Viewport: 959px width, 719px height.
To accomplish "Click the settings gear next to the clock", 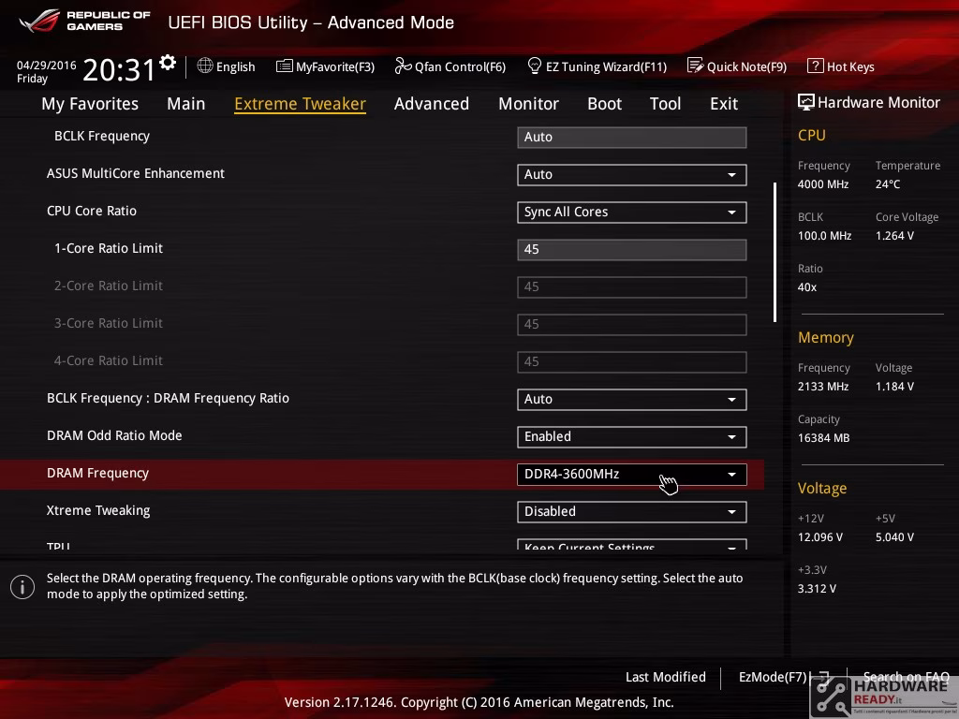I will pyautogui.click(x=167, y=63).
